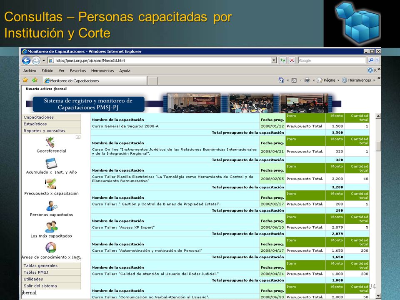400x300 pixels.
Task: Click the Tablas generales button
Action: pyautogui.click(x=51, y=265)
